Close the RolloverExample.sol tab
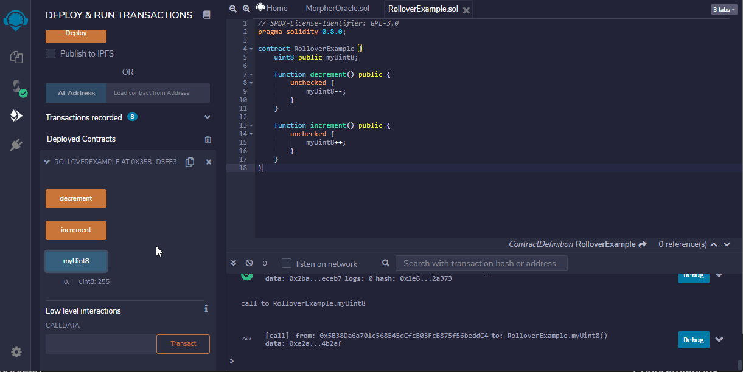Screen dimensions: 743x372 [x=466, y=10]
